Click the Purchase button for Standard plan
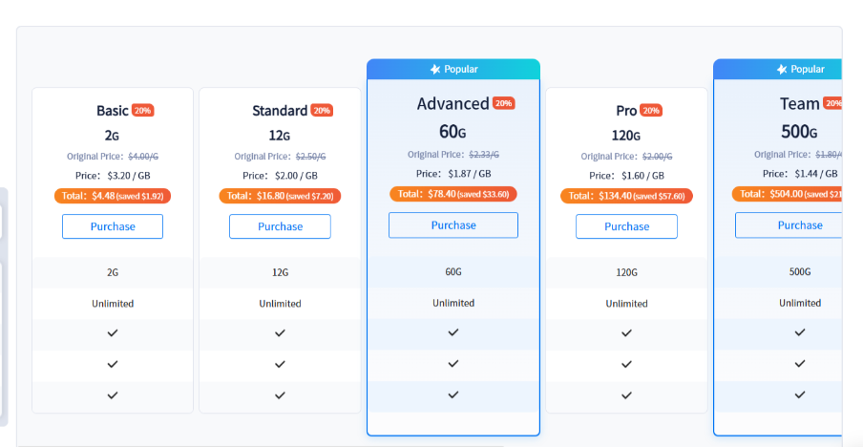Image resolution: width=863 pixels, height=447 pixels. (x=280, y=226)
